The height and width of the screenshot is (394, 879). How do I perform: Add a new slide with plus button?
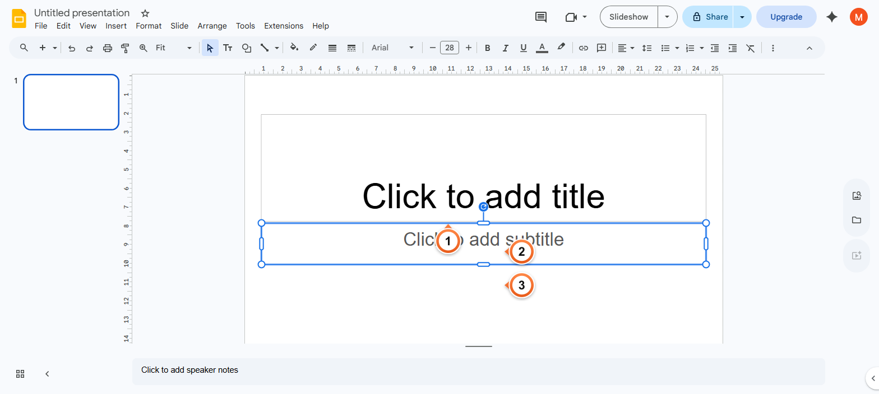[x=43, y=48]
